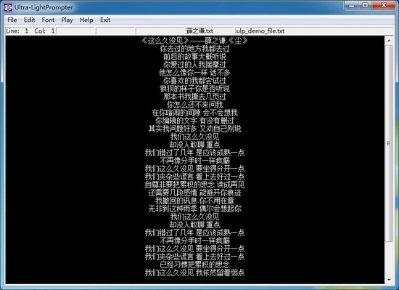Viewport: 399px width, 290px height.
Task: Click the scrollbar up arrow
Action: coord(389,40)
